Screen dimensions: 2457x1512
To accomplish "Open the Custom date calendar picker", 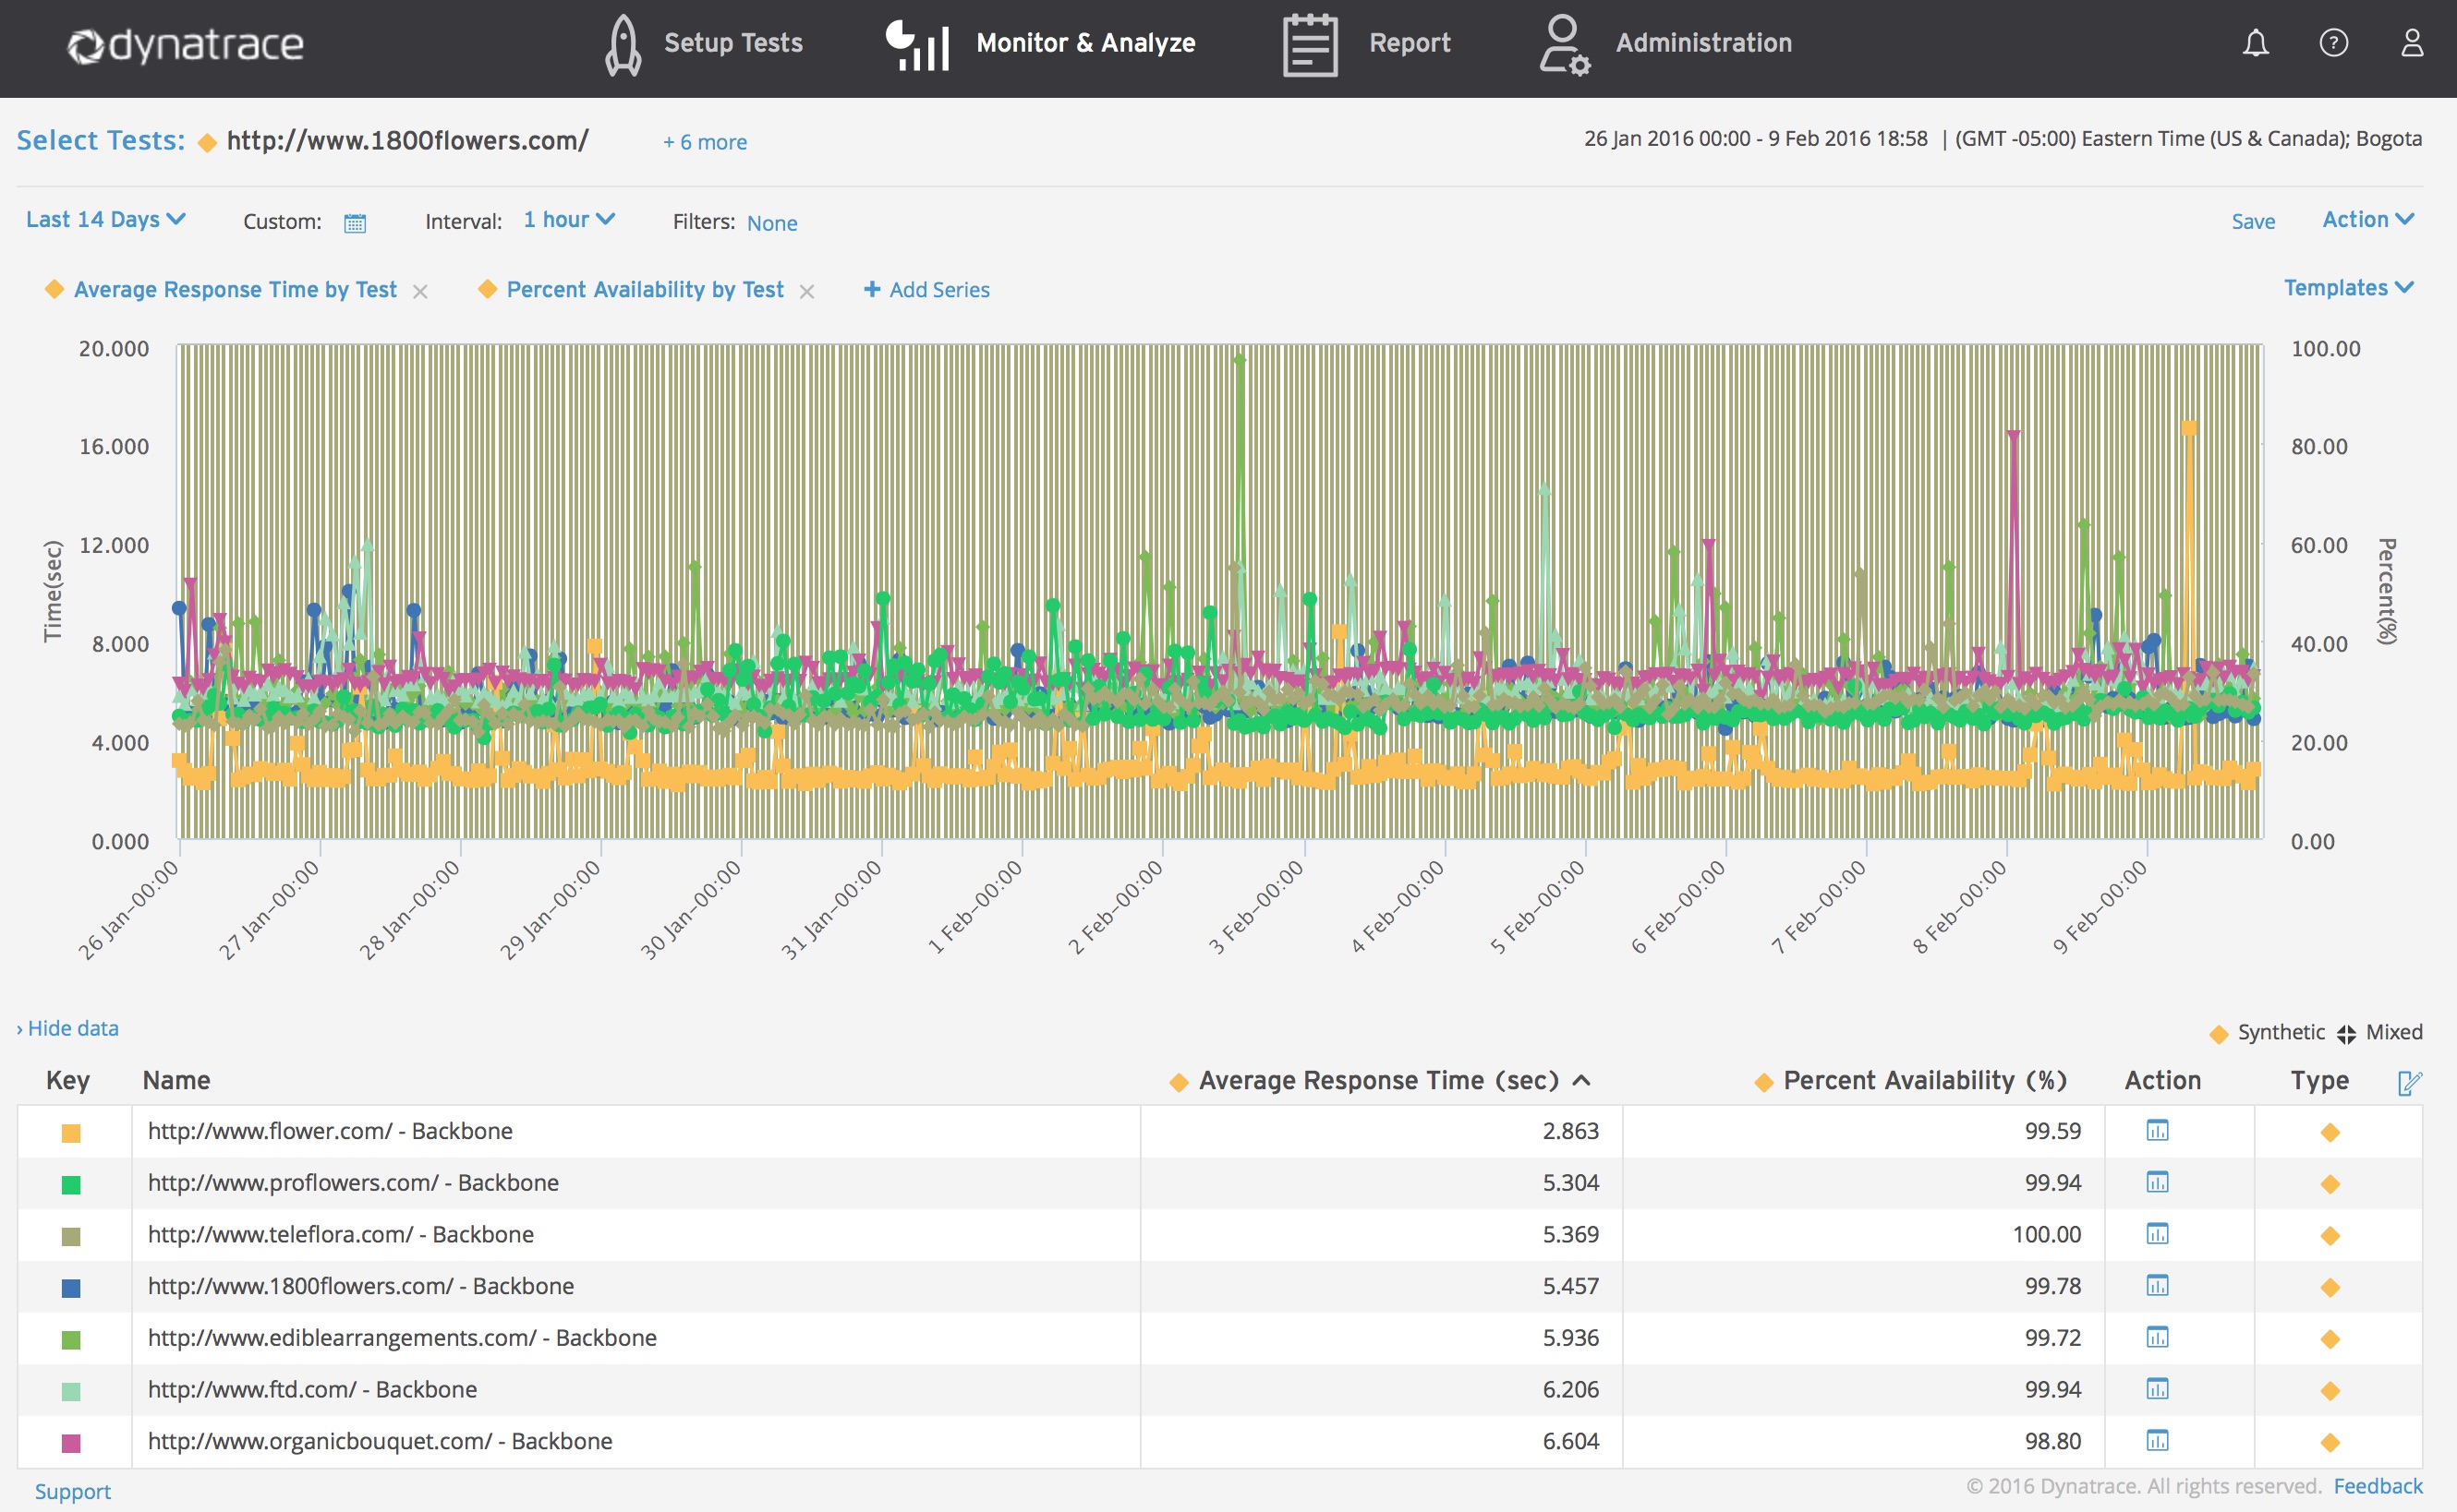I will point(355,223).
